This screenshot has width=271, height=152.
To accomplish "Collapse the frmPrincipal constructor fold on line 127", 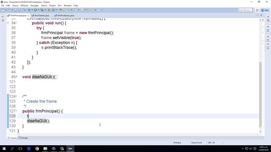I will (x=17, y=111).
